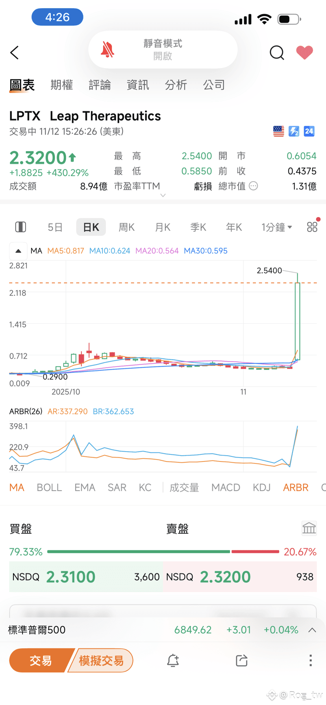Enable the MA overlay indicator
Screen dimensions: 326x705
pyautogui.click(x=17, y=487)
